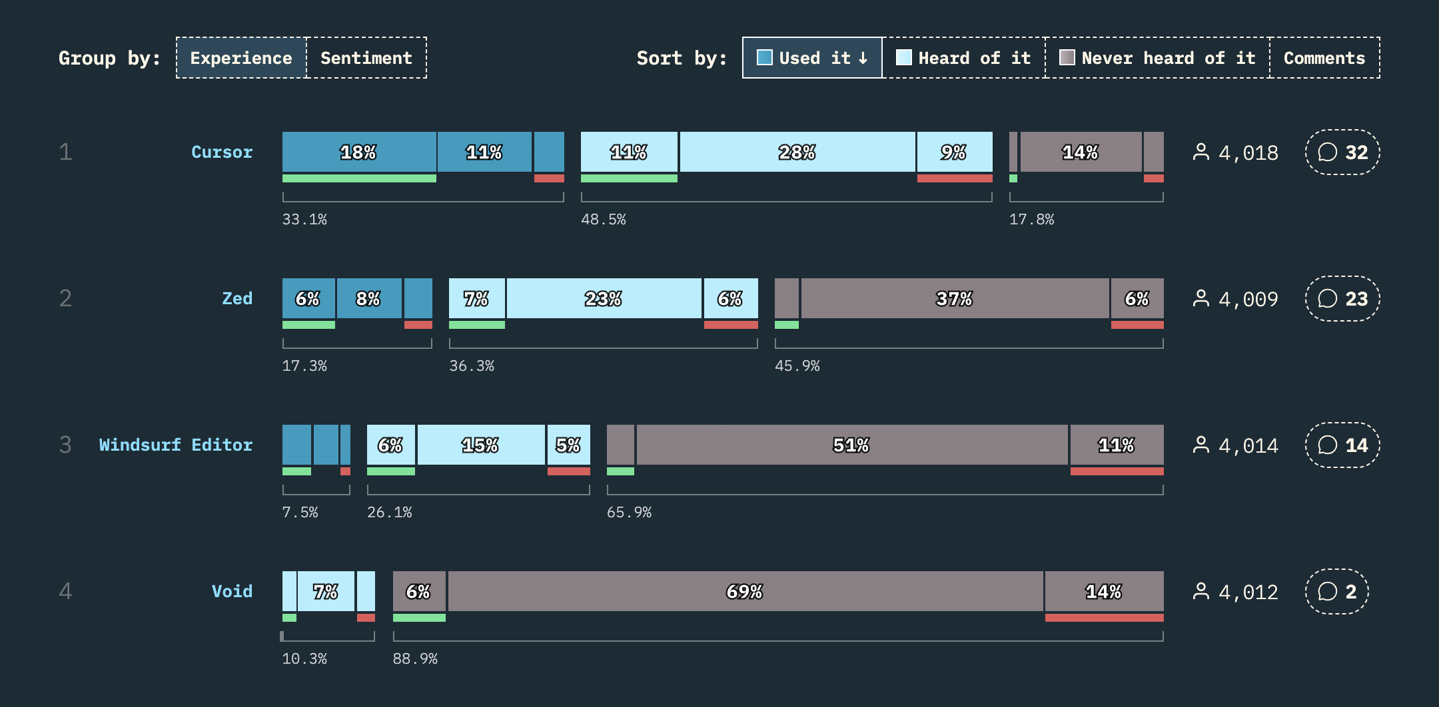
Task: Select Windsurf Editor's 51% never-heard segment
Action: [852, 445]
